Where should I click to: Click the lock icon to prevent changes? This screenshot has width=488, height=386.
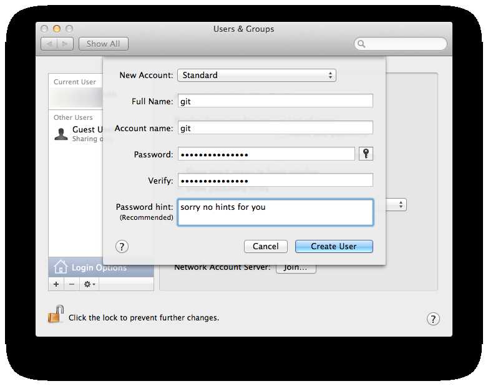pyautogui.click(x=56, y=314)
